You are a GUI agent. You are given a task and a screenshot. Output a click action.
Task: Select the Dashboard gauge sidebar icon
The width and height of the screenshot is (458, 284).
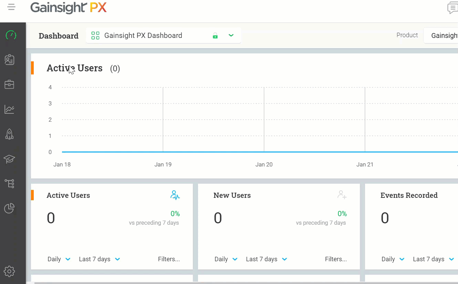pos(11,35)
